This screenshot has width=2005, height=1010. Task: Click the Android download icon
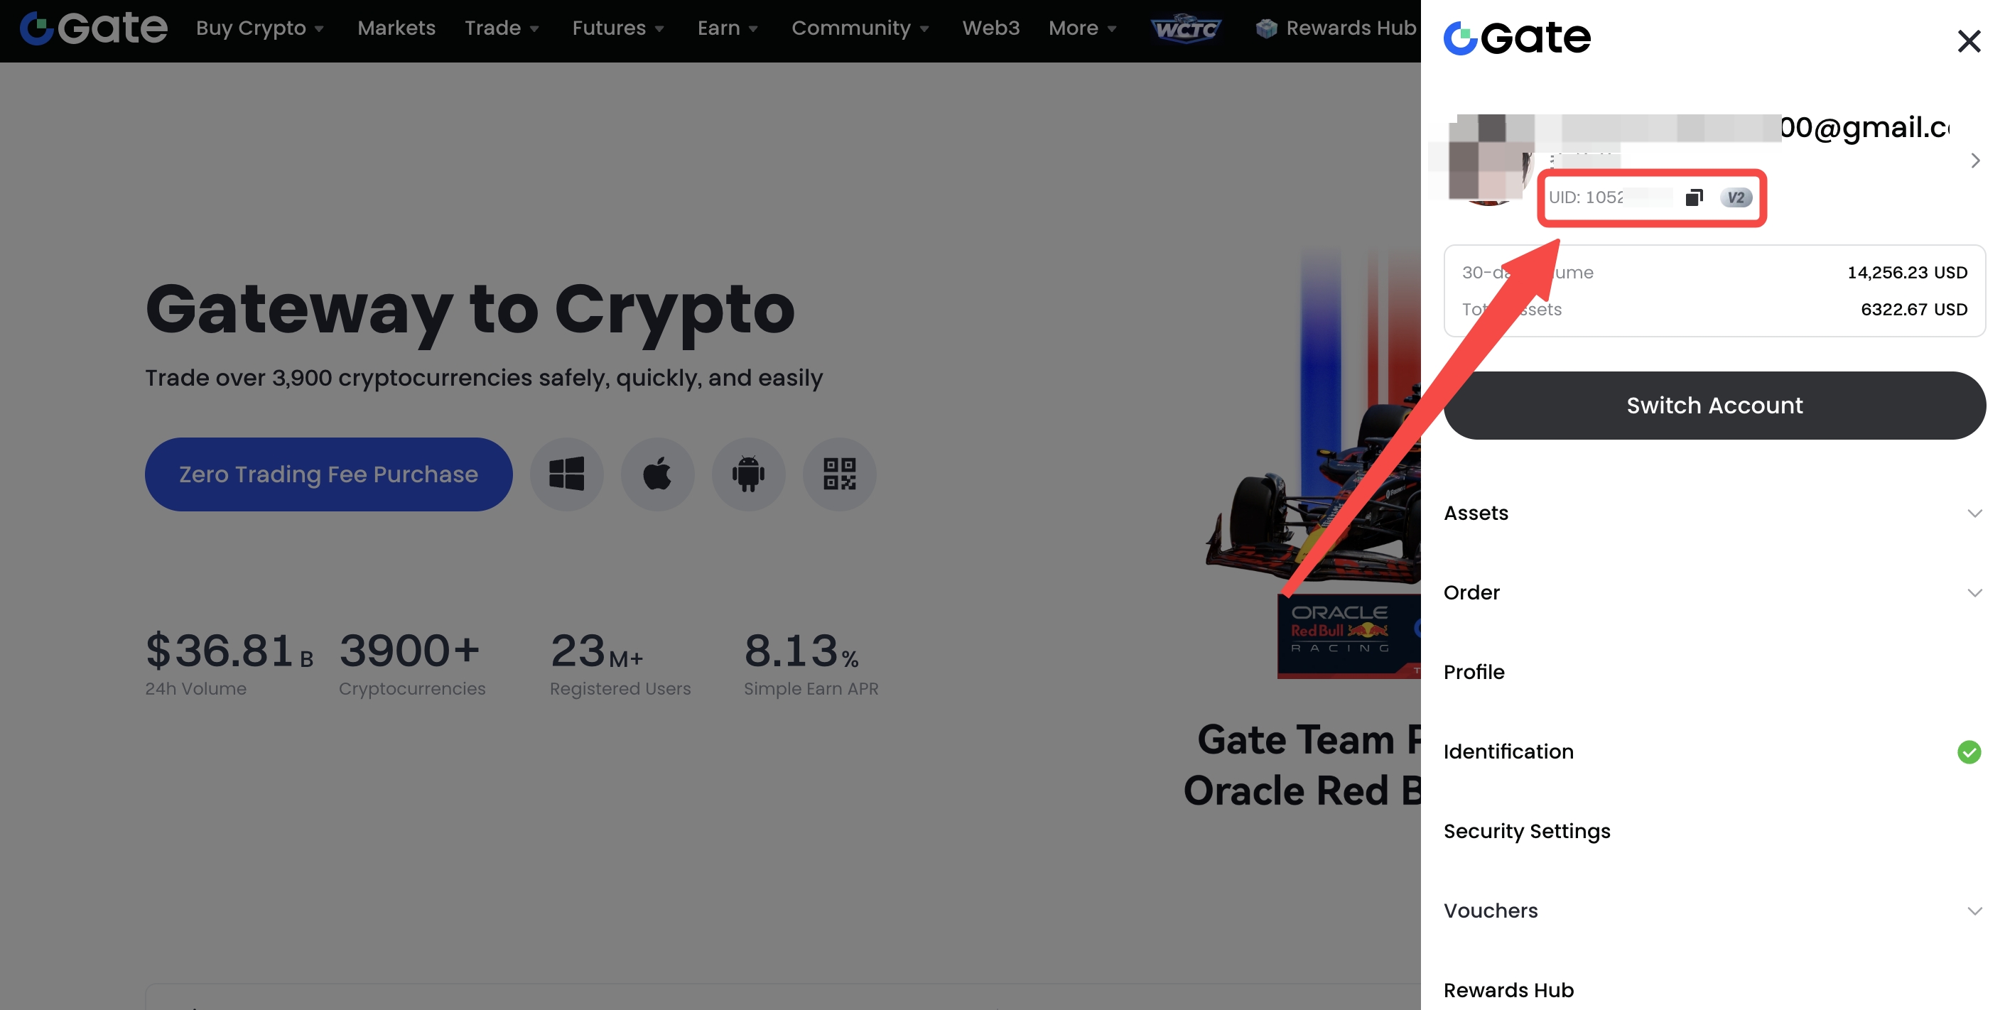(748, 474)
